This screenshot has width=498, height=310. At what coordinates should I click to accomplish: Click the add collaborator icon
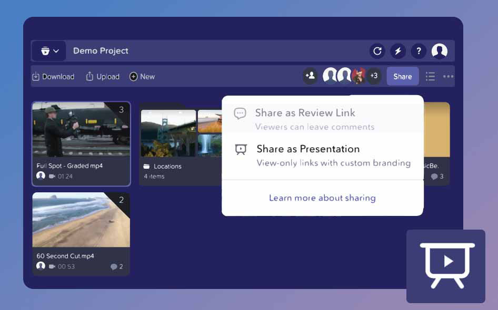click(x=310, y=76)
